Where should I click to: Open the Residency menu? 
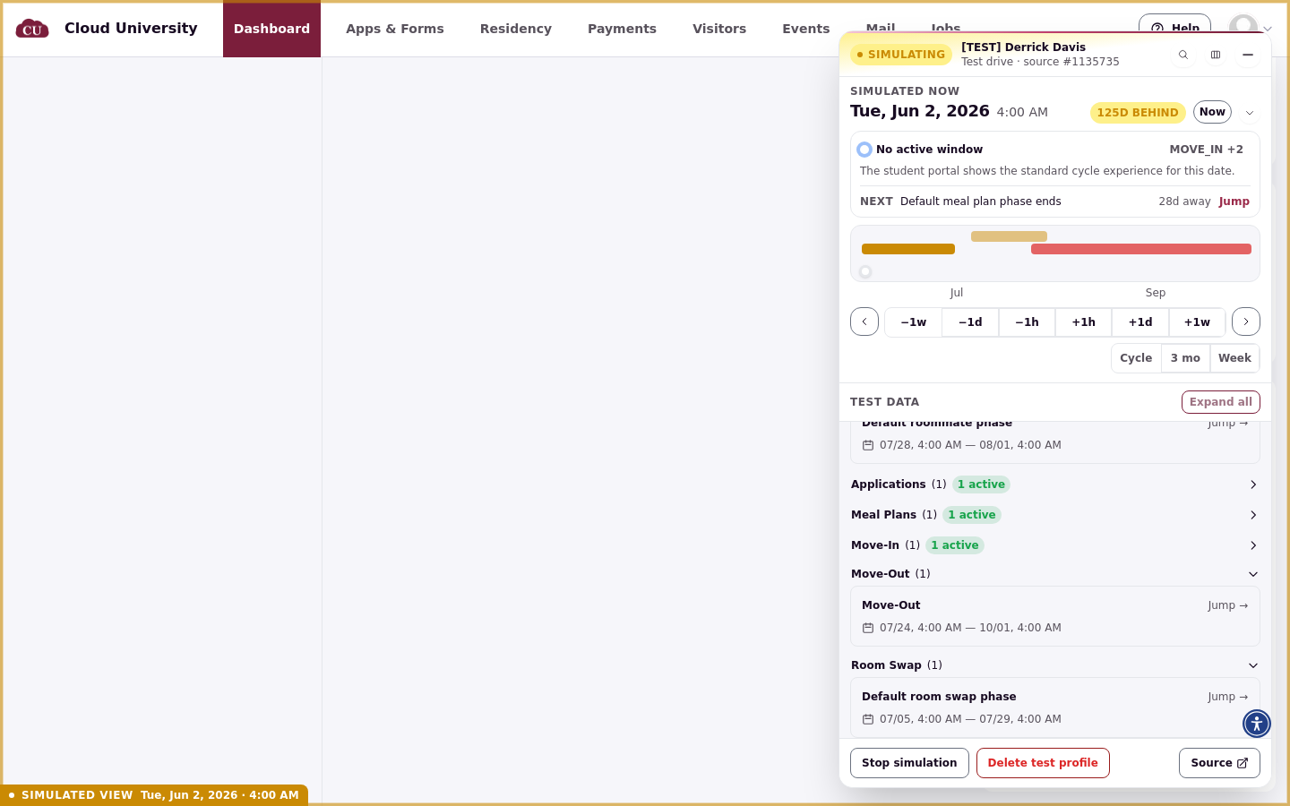click(516, 29)
